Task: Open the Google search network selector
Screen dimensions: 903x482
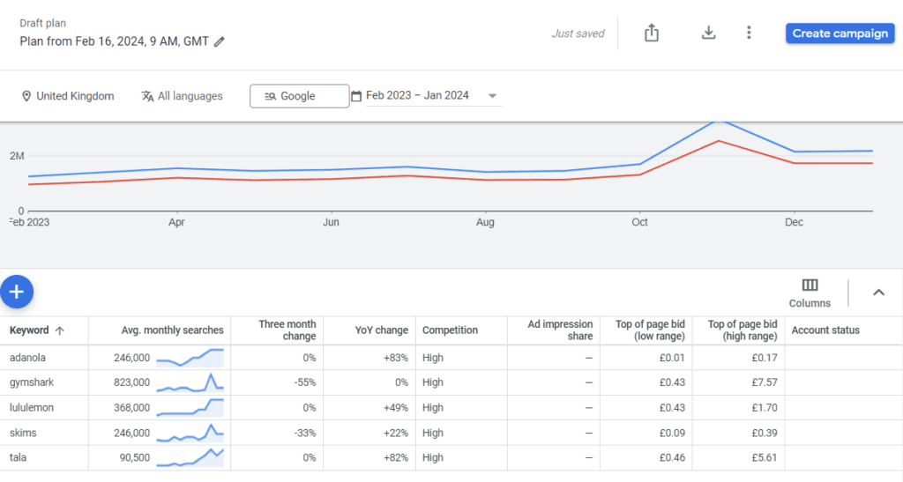Action: (299, 96)
